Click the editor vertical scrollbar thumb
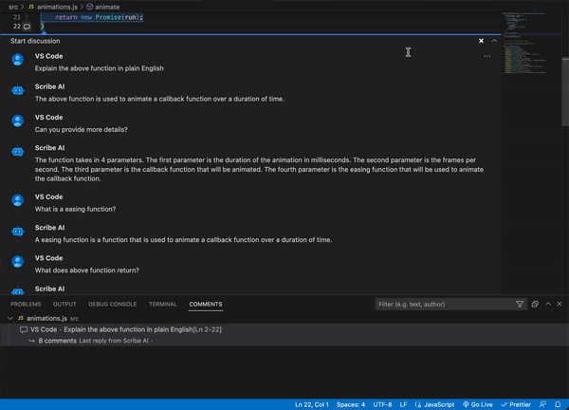569x410 pixels. pyautogui.click(x=565, y=91)
